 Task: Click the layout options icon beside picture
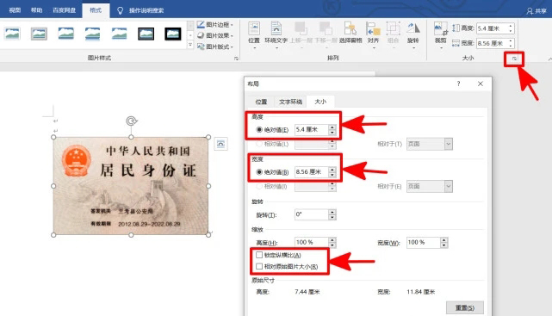click(220, 144)
